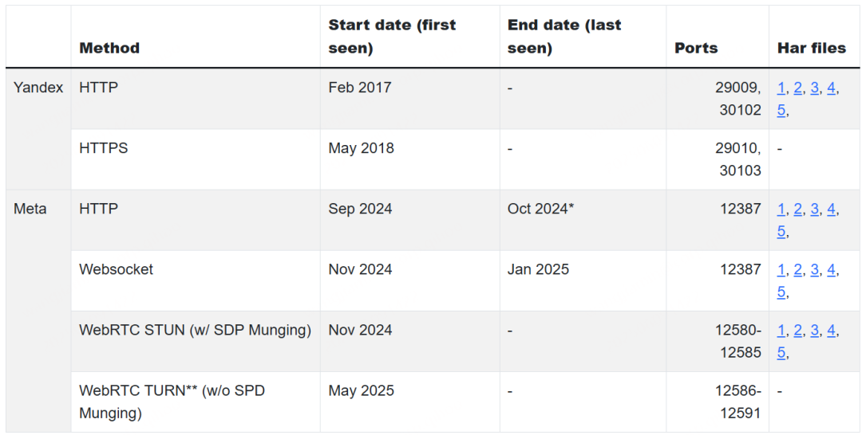Viewport: 862px width, 435px height.
Task: Click the Oct 2024* end date cell
Action: coord(583,221)
